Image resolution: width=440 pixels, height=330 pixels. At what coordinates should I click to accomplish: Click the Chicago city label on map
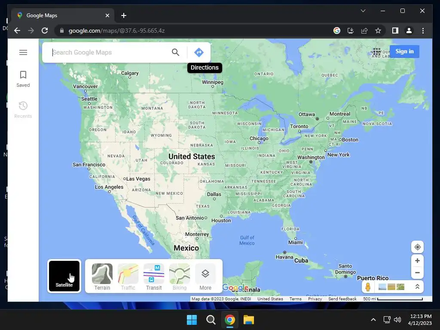(259, 138)
